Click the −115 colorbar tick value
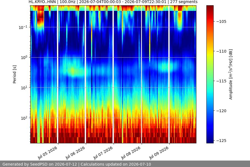Viewport: 250px width, 167px height. tap(221, 81)
